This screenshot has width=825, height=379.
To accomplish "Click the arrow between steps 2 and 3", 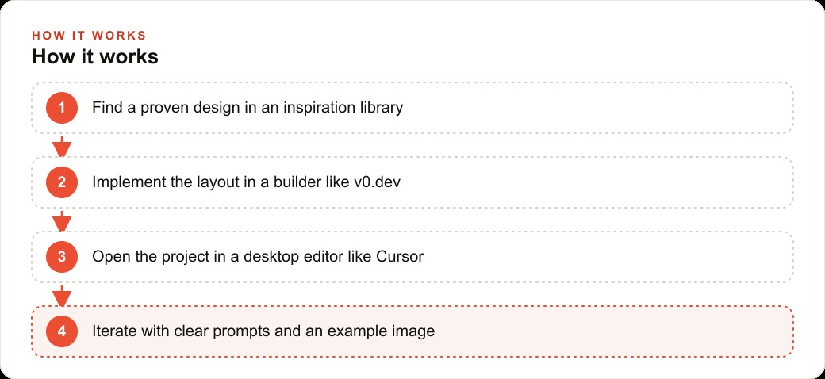I will (62, 221).
